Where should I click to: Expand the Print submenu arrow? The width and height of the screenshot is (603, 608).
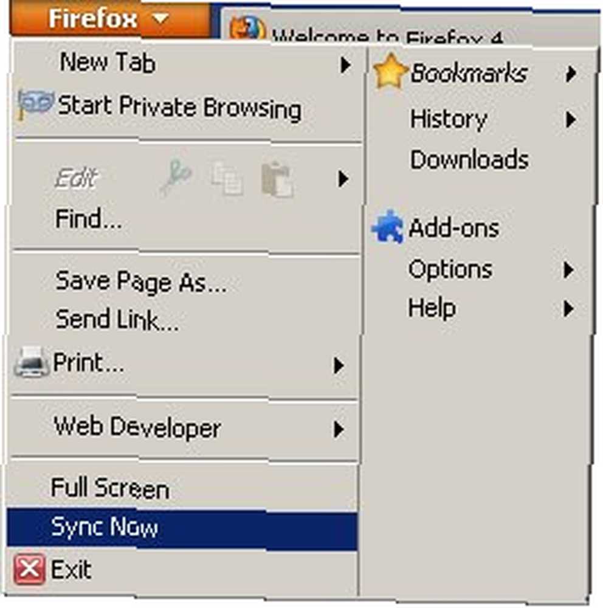(x=339, y=365)
